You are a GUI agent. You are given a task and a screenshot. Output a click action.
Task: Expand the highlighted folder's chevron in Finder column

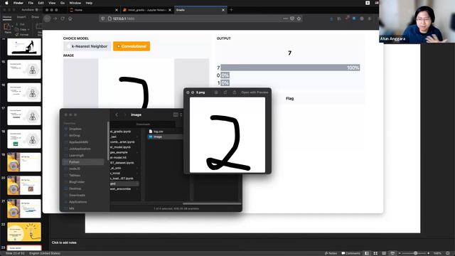(137, 183)
